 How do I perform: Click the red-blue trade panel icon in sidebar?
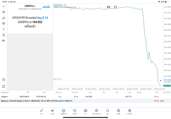pos(4,87)
